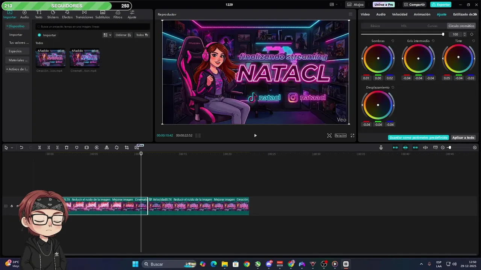
Task: Select the crop tool in timeline toolbar
Action: pos(127,148)
